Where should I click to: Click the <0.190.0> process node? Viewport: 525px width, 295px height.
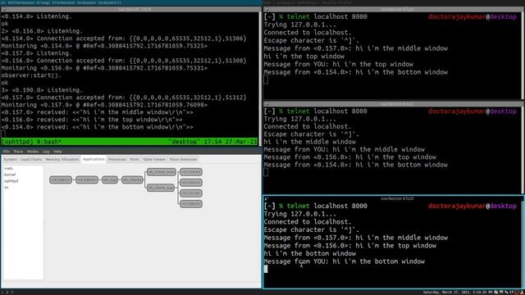pyautogui.click(x=191, y=204)
